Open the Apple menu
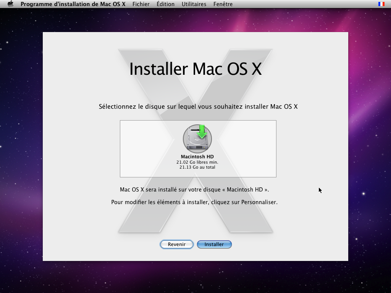The image size is (391, 293). (10, 4)
